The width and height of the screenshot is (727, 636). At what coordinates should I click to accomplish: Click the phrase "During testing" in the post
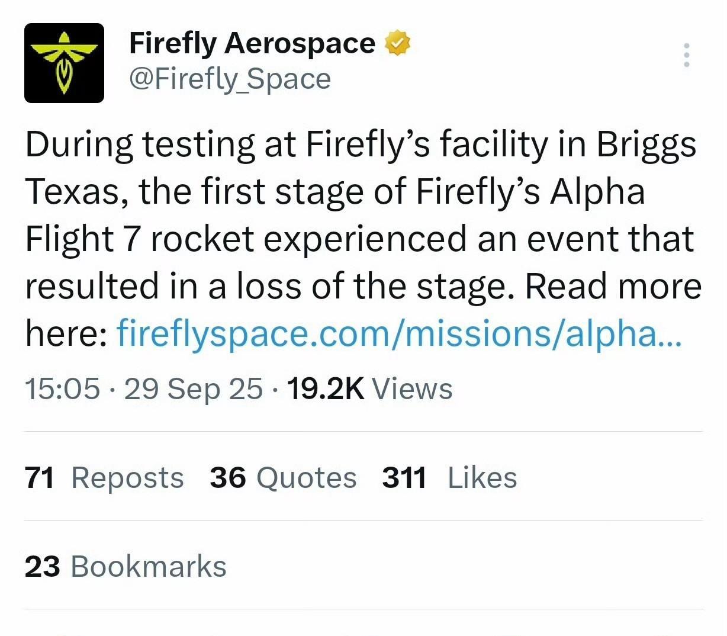pyautogui.click(x=139, y=145)
